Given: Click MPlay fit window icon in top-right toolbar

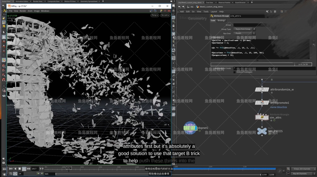Looking at the screenshot, I should click(x=151, y=11).
